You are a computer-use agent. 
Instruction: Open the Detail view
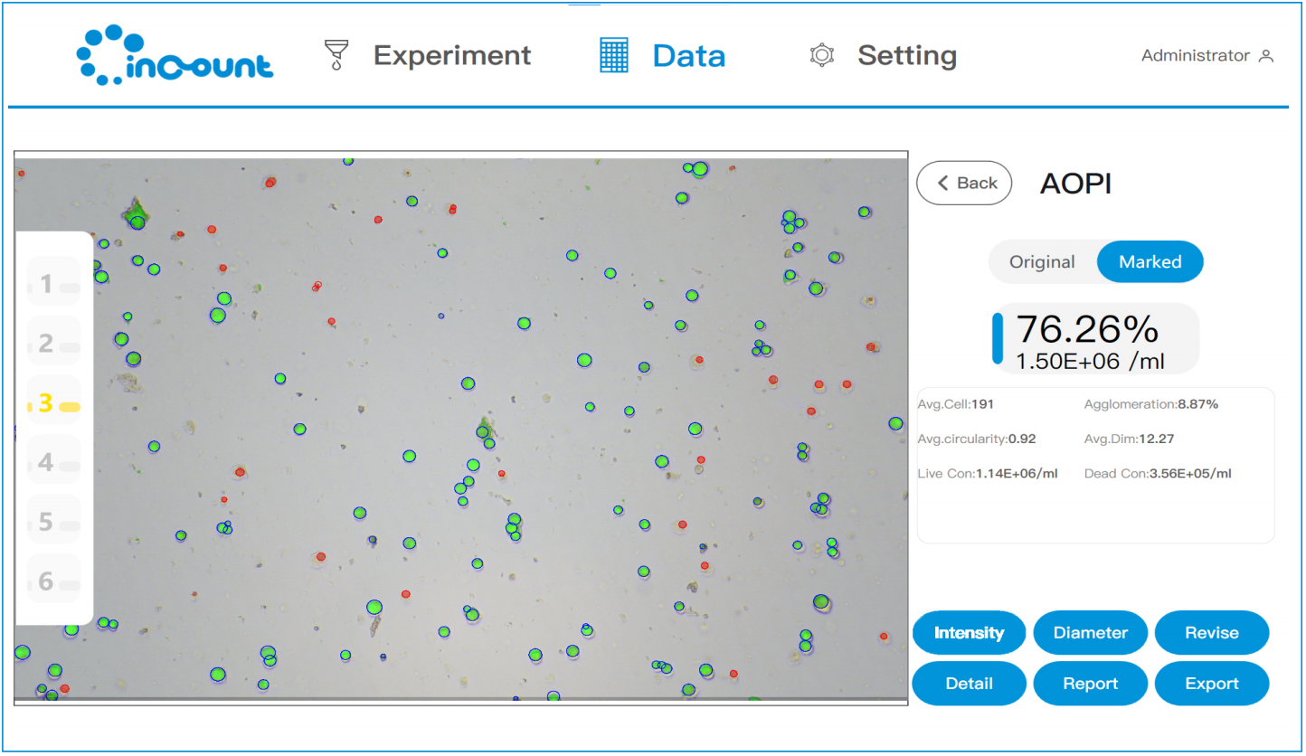point(969,684)
